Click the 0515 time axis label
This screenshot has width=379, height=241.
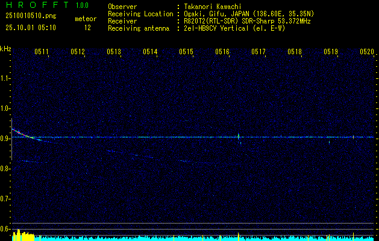click(x=186, y=51)
